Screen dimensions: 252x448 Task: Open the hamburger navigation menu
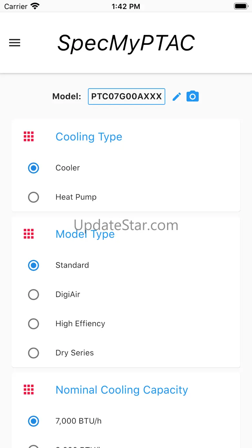15,43
